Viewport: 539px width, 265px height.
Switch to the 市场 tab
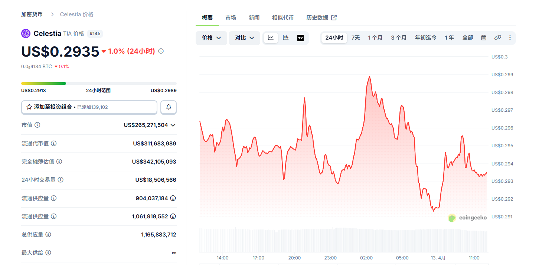[231, 18]
